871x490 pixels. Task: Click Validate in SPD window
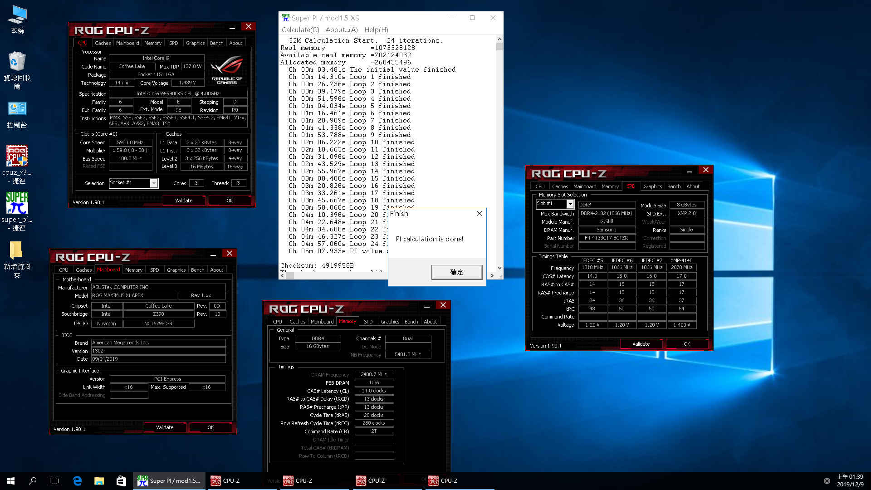click(641, 344)
